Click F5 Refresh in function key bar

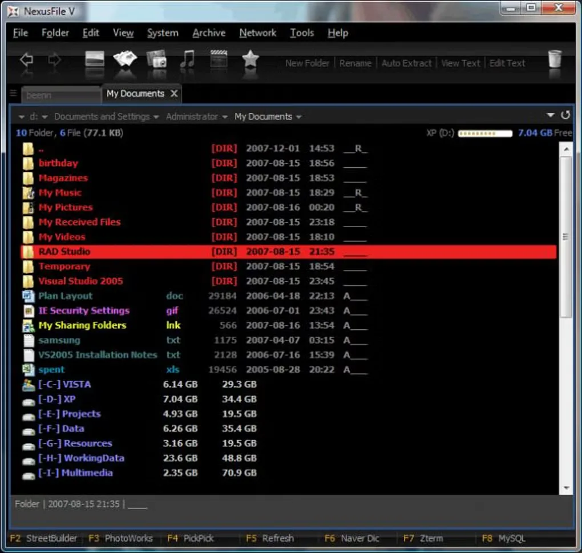(x=270, y=539)
